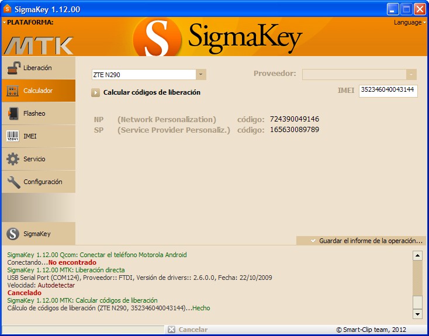Click the USB Serial Port COM124 log line

point(140,278)
